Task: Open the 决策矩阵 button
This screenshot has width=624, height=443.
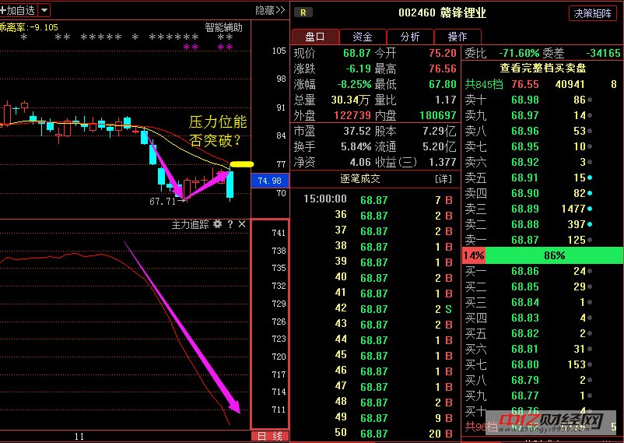Action: 592,13
